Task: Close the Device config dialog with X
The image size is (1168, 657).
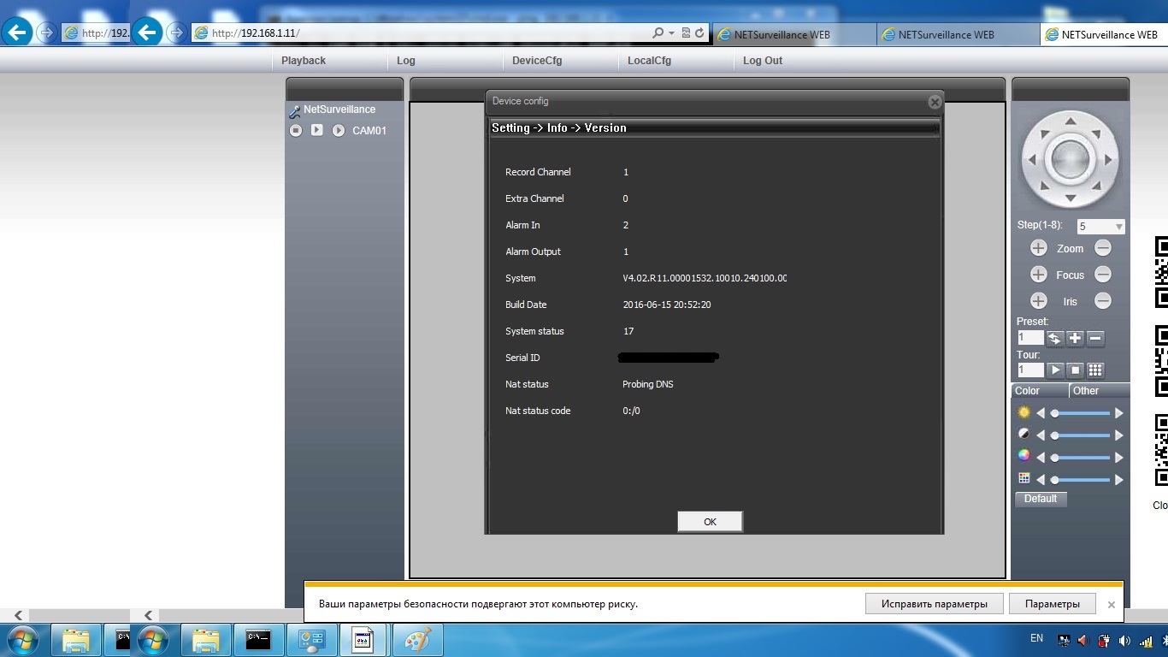Action: pyautogui.click(x=935, y=102)
